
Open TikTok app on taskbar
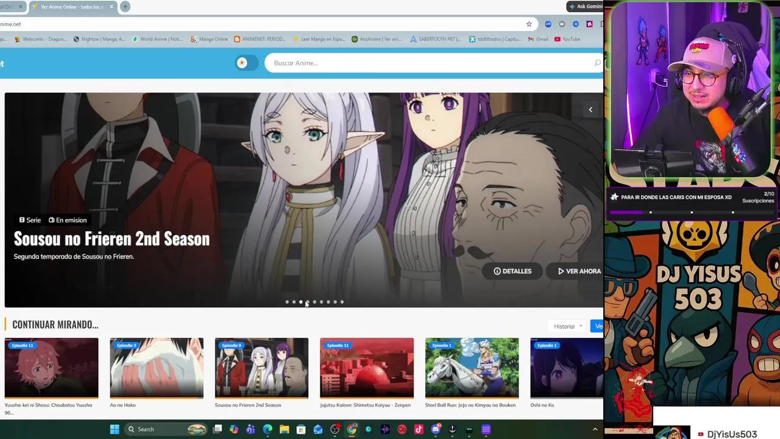(x=419, y=429)
